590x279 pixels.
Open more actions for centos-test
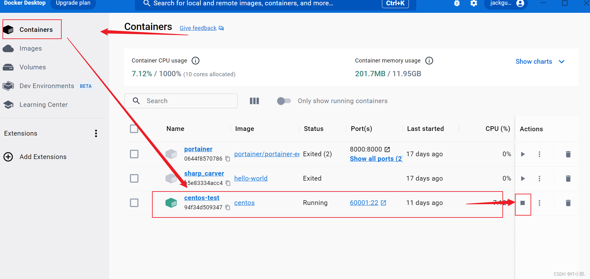(539, 203)
